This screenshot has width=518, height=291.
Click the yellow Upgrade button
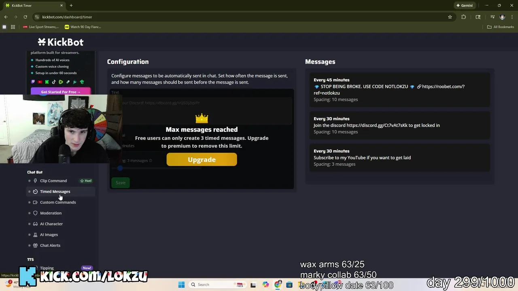[x=202, y=160]
